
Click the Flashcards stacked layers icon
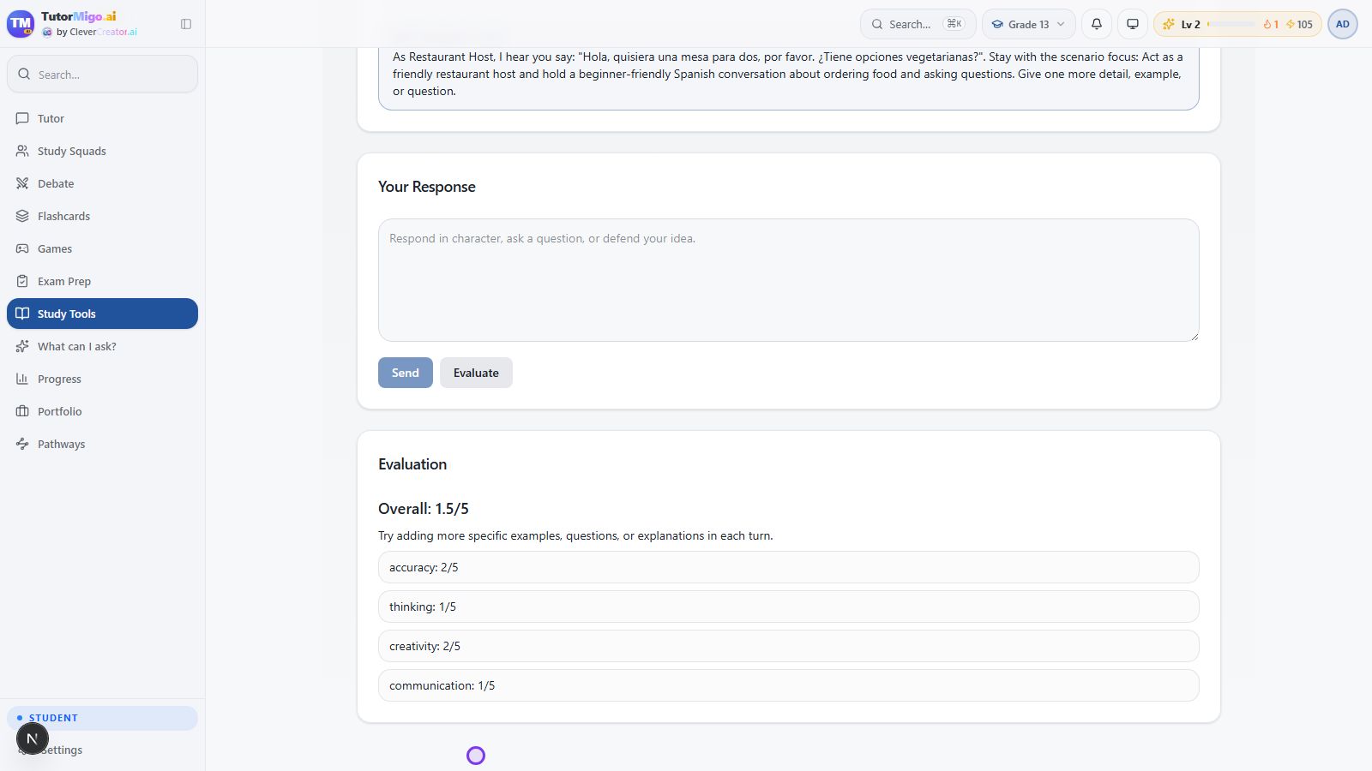click(x=22, y=216)
